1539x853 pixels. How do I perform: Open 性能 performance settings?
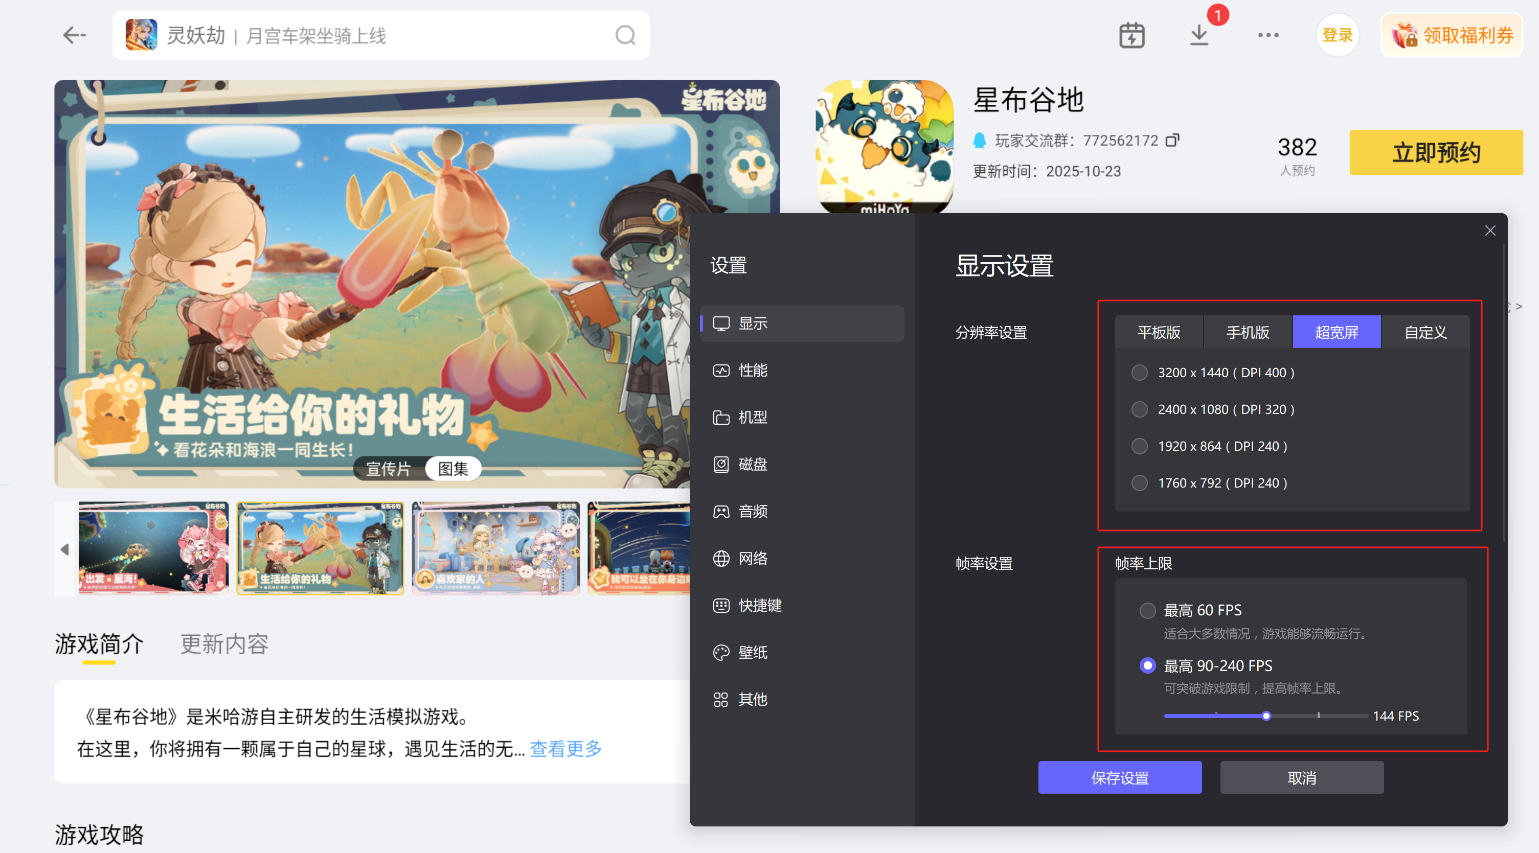point(753,371)
